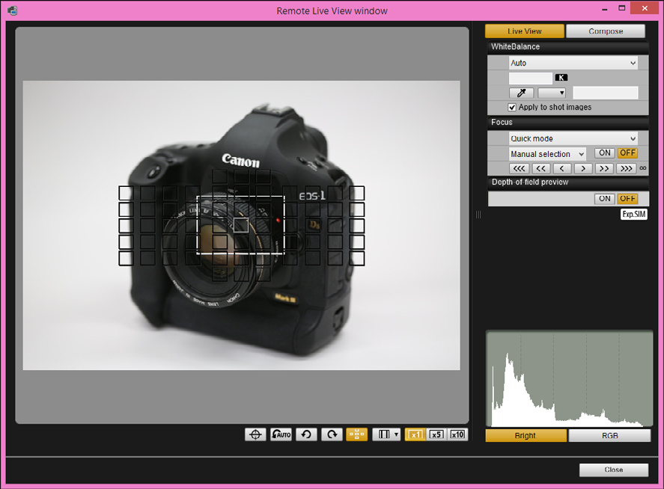Click the auto rotate AUTO icon

[281, 434]
